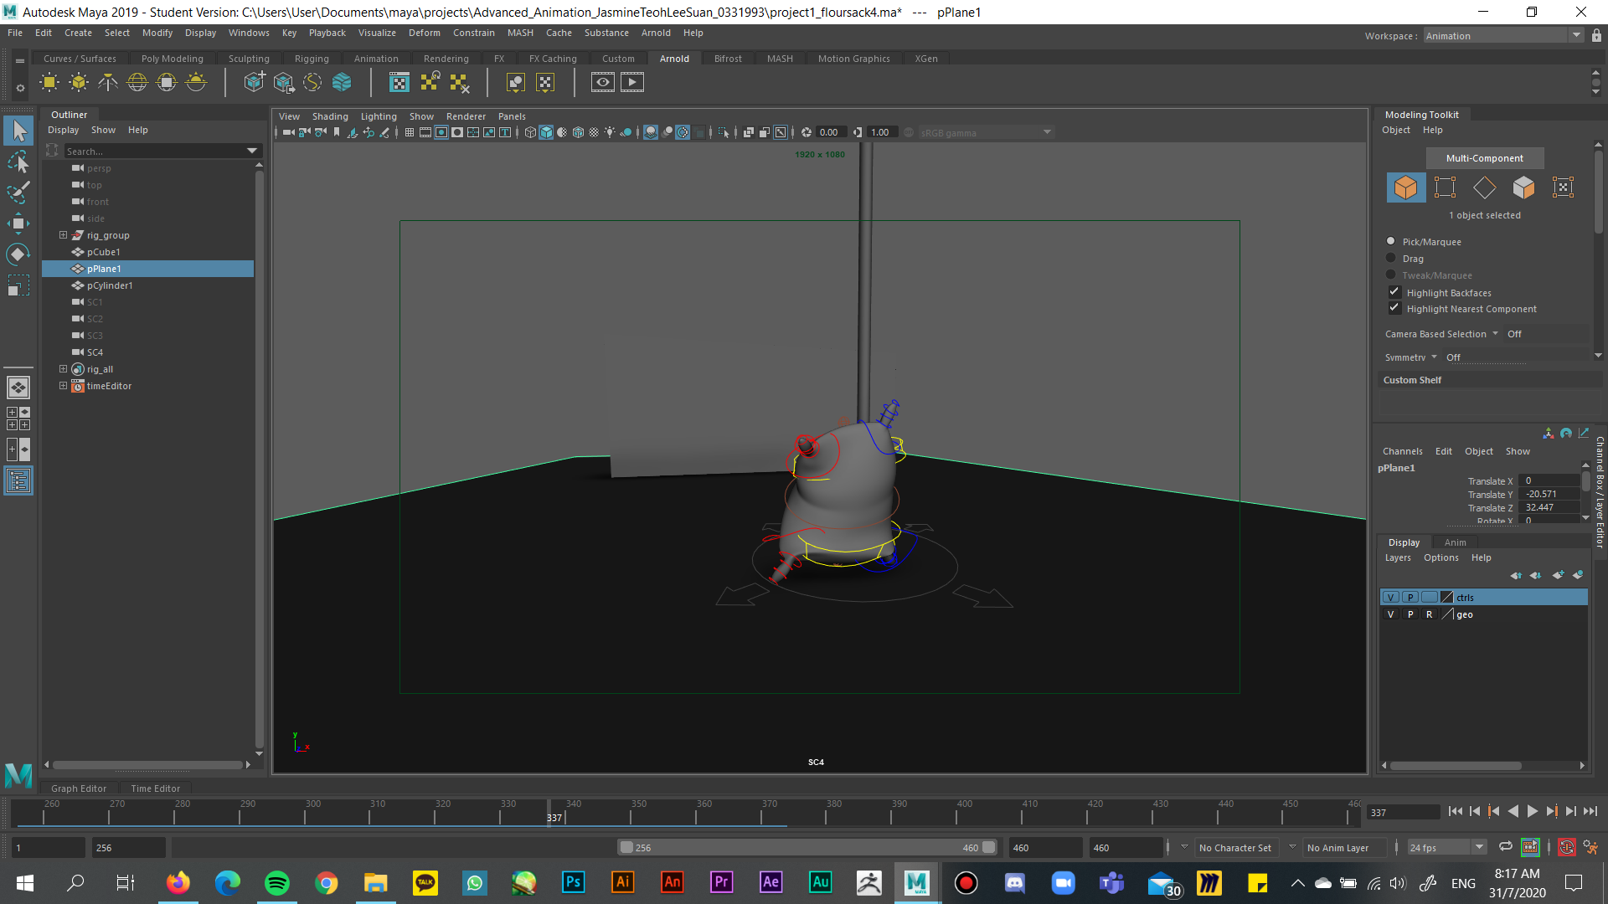Enable smooth shaded display in viewport toolbar
Viewport: 1608px width, 904px height.
pos(545,131)
